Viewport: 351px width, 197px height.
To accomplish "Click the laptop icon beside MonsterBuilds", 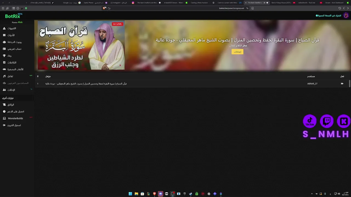I will click(4, 118).
